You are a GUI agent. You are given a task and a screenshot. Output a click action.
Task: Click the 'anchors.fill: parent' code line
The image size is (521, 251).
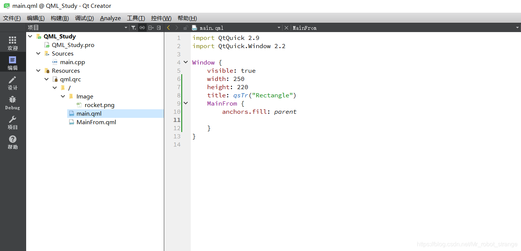(x=259, y=112)
